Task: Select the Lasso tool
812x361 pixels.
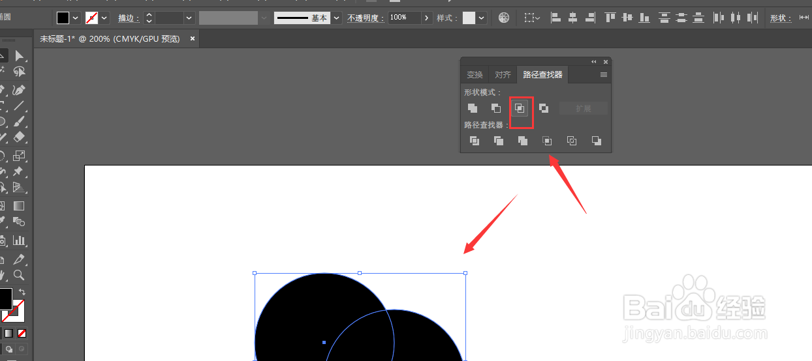Action: click(19, 72)
